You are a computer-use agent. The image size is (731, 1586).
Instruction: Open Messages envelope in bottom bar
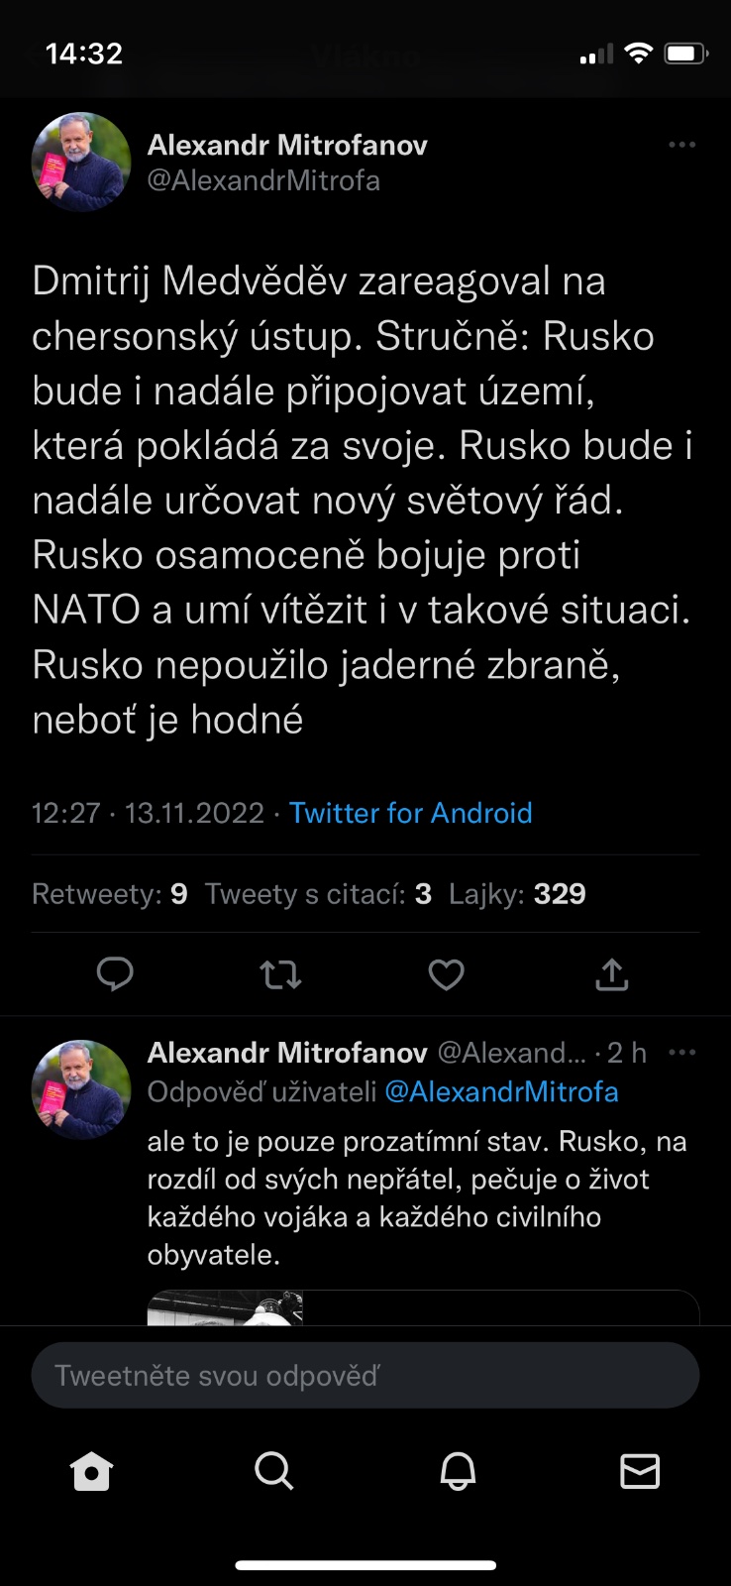[x=640, y=1471]
